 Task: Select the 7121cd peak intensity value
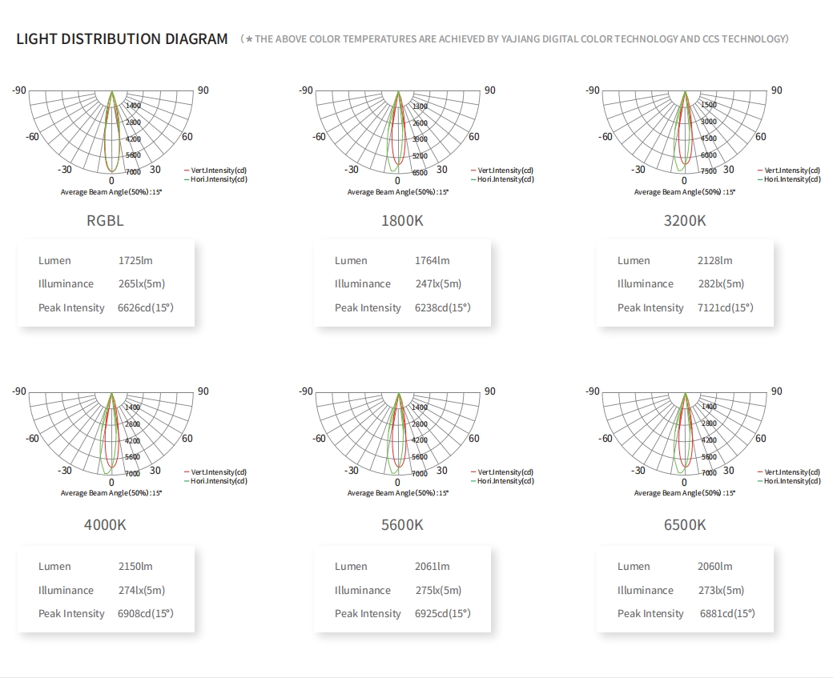pos(725,308)
